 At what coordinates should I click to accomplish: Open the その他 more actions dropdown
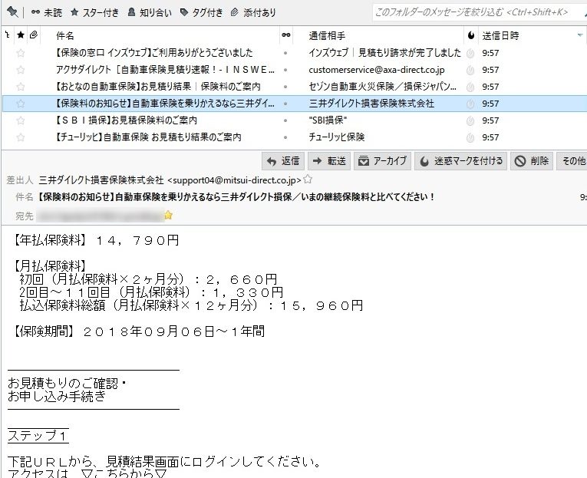[x=572, y=161]
